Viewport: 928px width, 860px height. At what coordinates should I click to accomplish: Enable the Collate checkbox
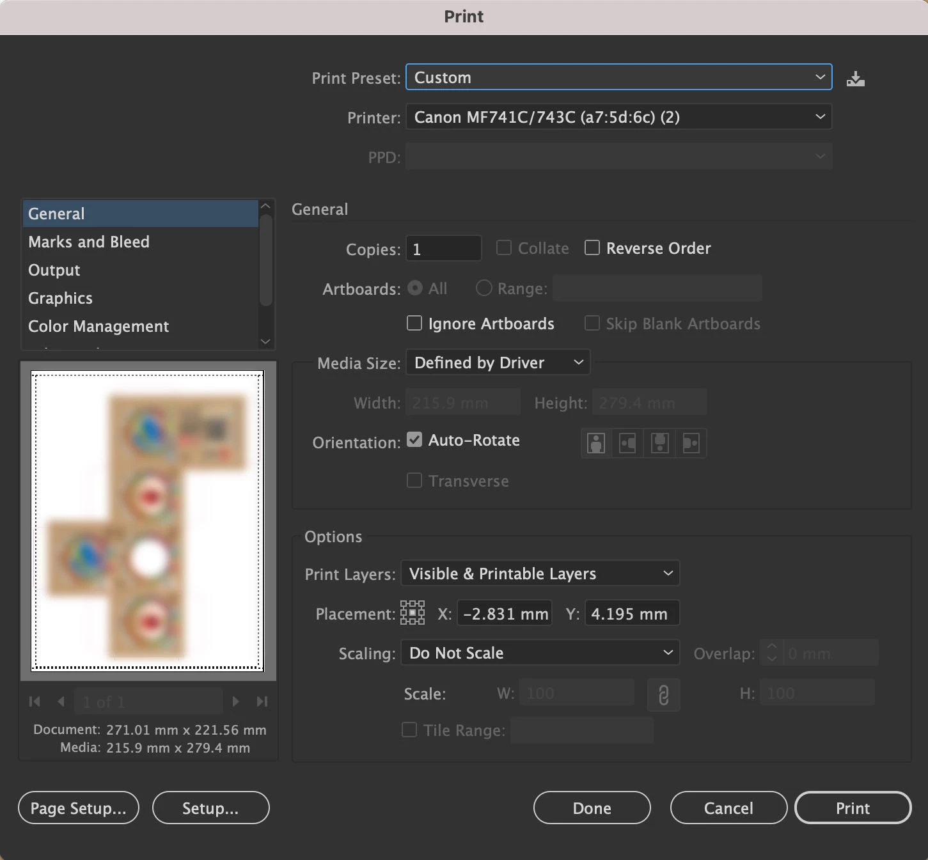tap(504, 247)
